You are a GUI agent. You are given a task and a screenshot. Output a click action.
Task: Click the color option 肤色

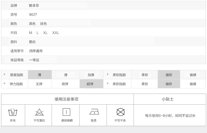(x=43, y=24)
